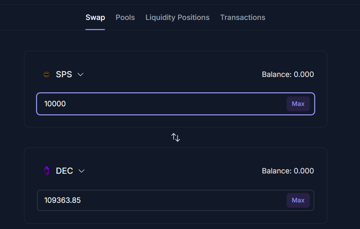360x229 pixels.
Task: Open the SPS token selector label
Action: click(x=64, y=74)
